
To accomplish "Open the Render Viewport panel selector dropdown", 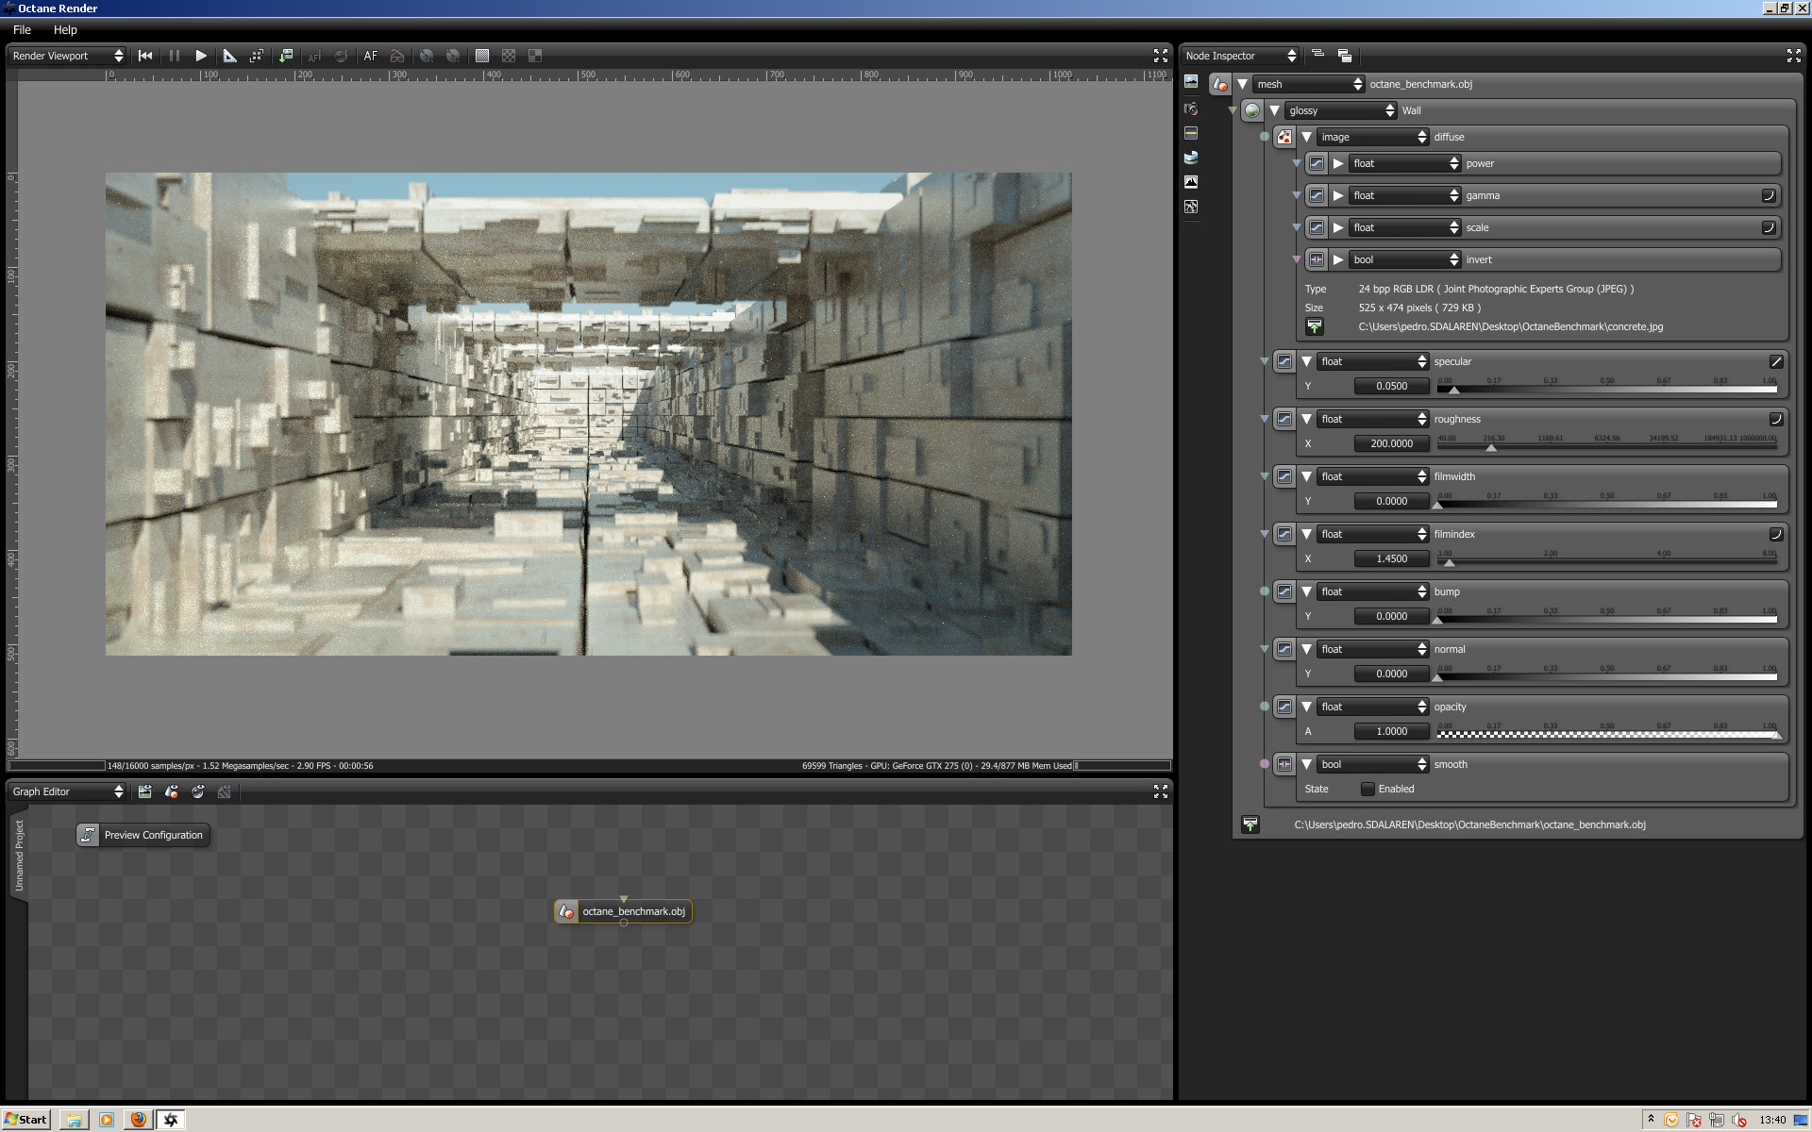I will coord(67,56).
